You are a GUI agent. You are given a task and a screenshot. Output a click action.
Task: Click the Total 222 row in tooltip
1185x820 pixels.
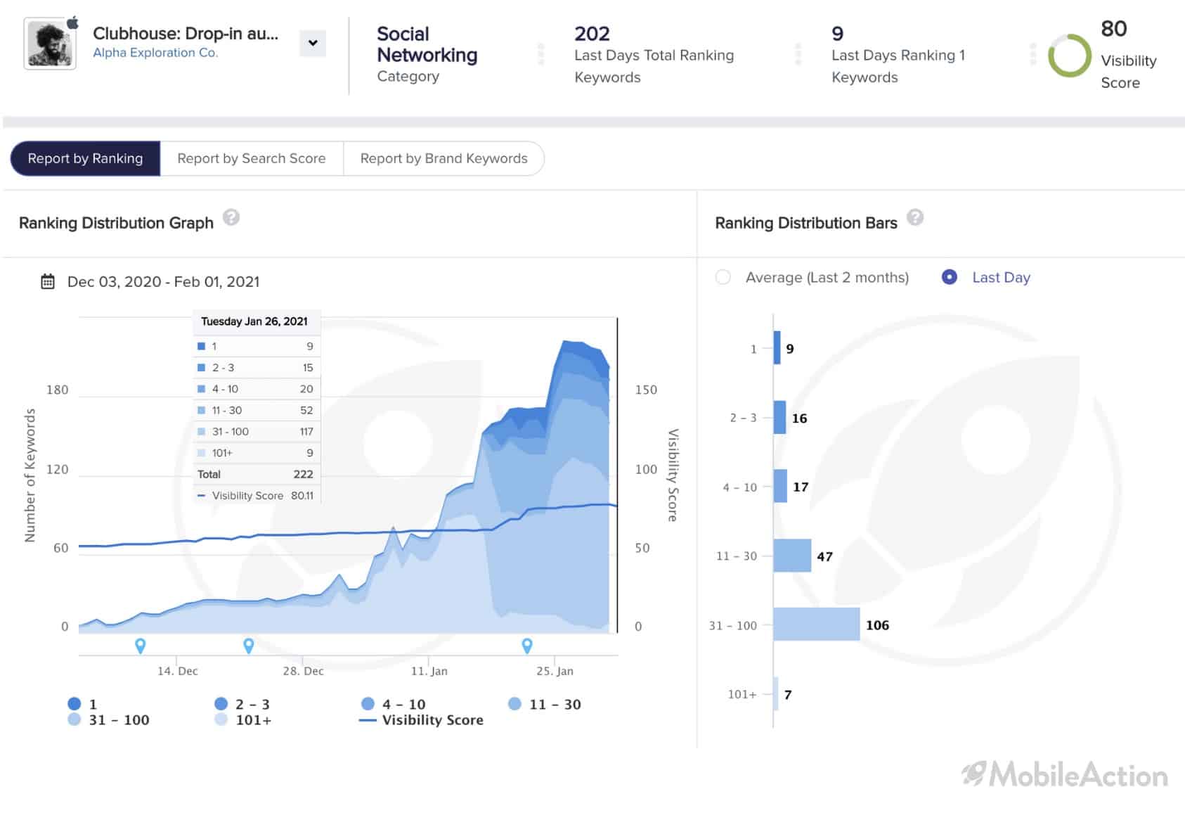pyautogui.click(x=256, y=475)
